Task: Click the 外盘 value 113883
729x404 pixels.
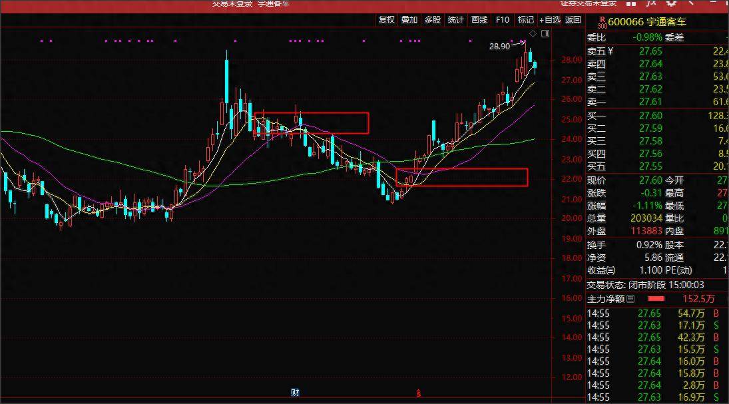Action: pyautogui.click(x=646, y=230)
